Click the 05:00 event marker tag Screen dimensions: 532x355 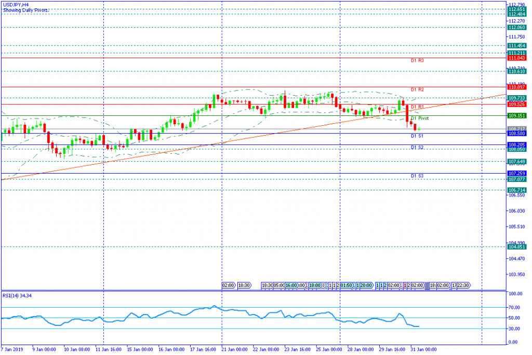click(x=278, y=285)
